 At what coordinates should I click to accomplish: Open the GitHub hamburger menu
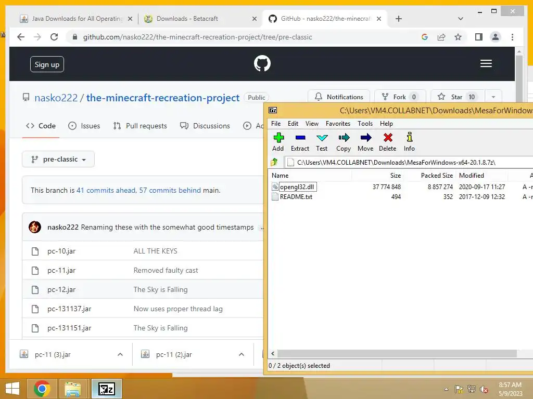click(x=486, y=63)
